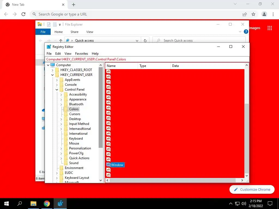This screenshot has width=279, height=209.
Task: Sort values by Name column
Action: tap(121, 66)
